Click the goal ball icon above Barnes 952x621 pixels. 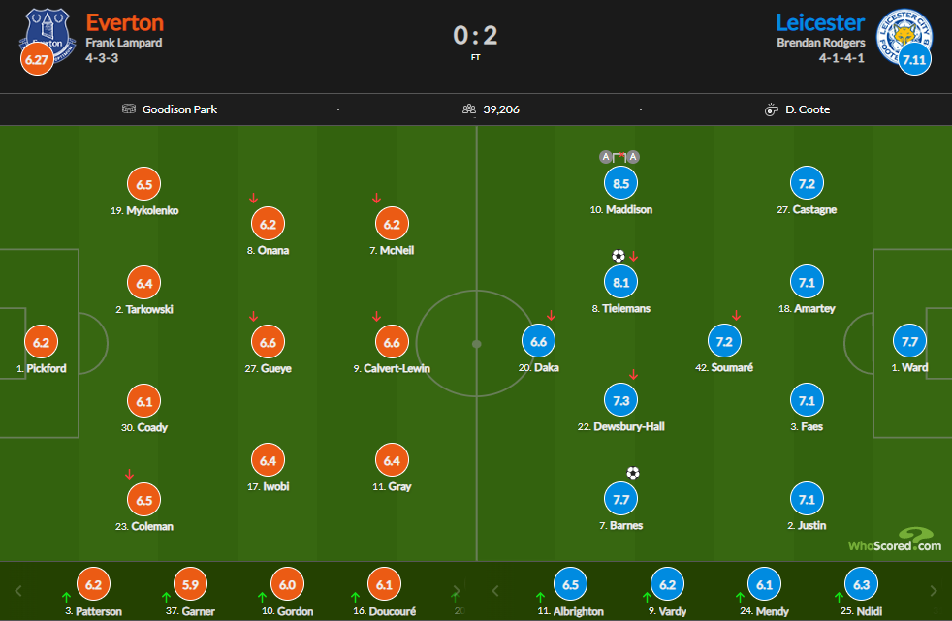coord(632,473)
